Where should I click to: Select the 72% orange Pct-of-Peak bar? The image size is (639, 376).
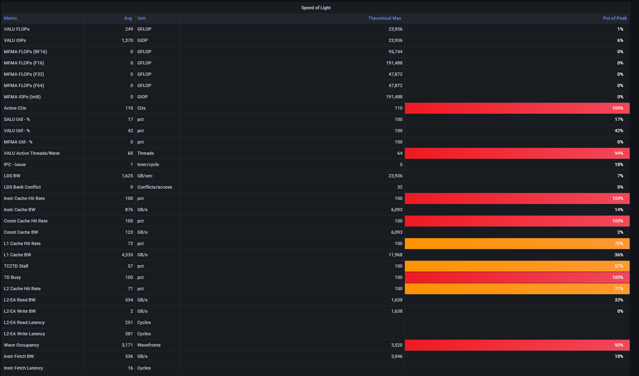[517, 243]
